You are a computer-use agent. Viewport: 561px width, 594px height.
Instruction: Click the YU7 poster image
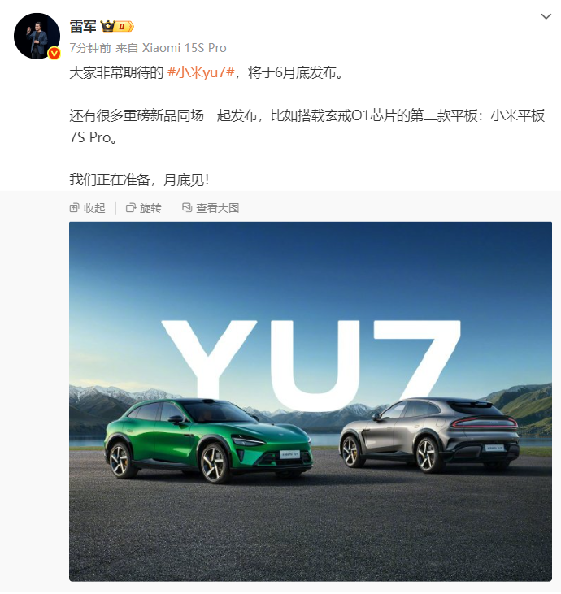tap(311, 401)
